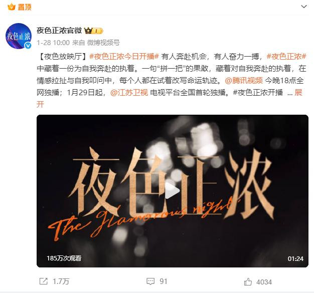Click the repost share icon
This screenshot has height=293, width=314.
[x=44, y=281]
